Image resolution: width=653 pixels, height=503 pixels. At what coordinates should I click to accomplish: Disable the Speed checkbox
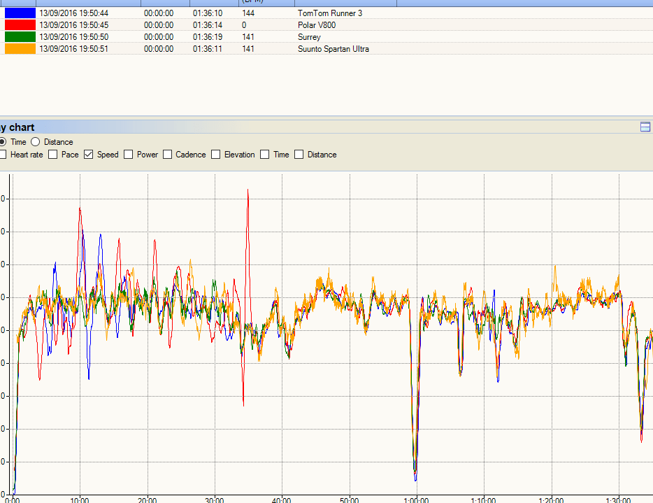(88, 155)
